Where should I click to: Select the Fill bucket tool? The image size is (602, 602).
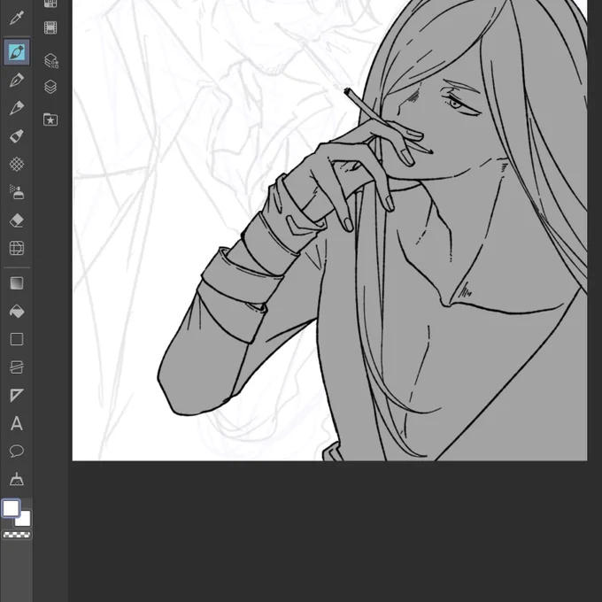click(x=17, y=311)
